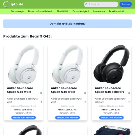Click the Domain q45.de kaufen banner

(x=67, y=24)
